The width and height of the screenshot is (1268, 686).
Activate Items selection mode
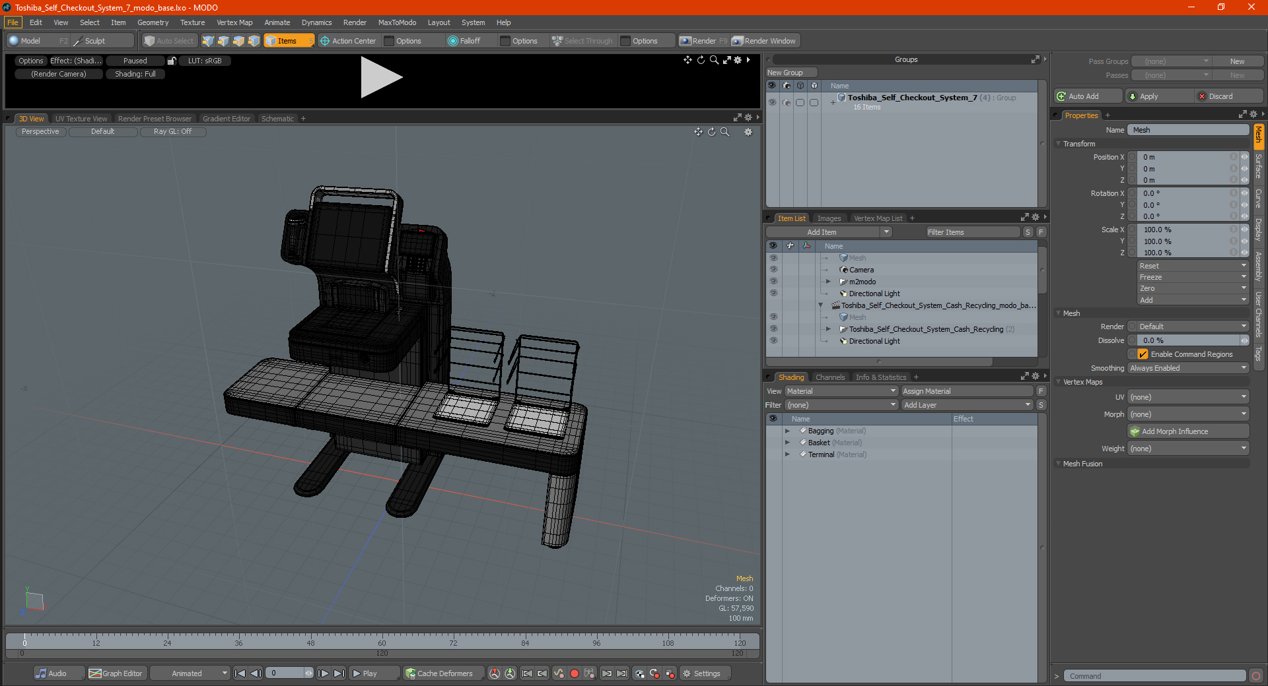[289, 41]
